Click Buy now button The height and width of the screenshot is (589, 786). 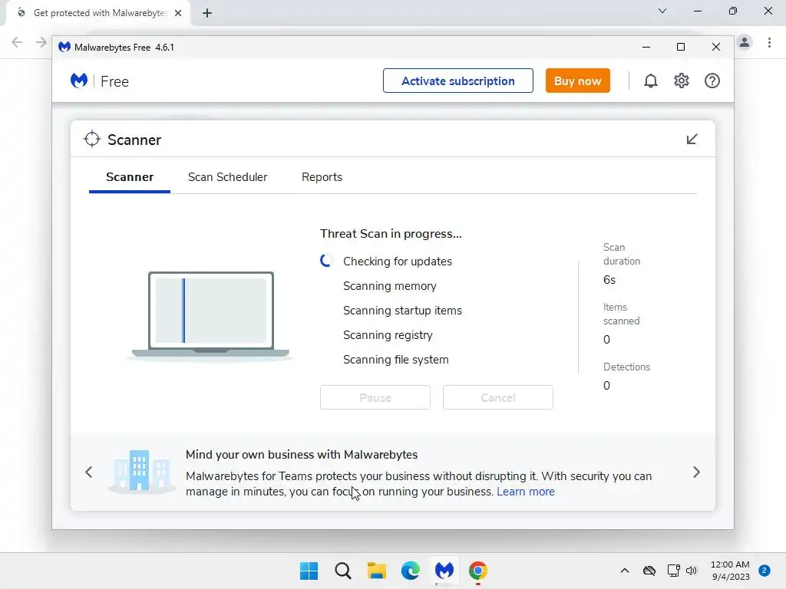pyautogui.click(x=577, y=81)
